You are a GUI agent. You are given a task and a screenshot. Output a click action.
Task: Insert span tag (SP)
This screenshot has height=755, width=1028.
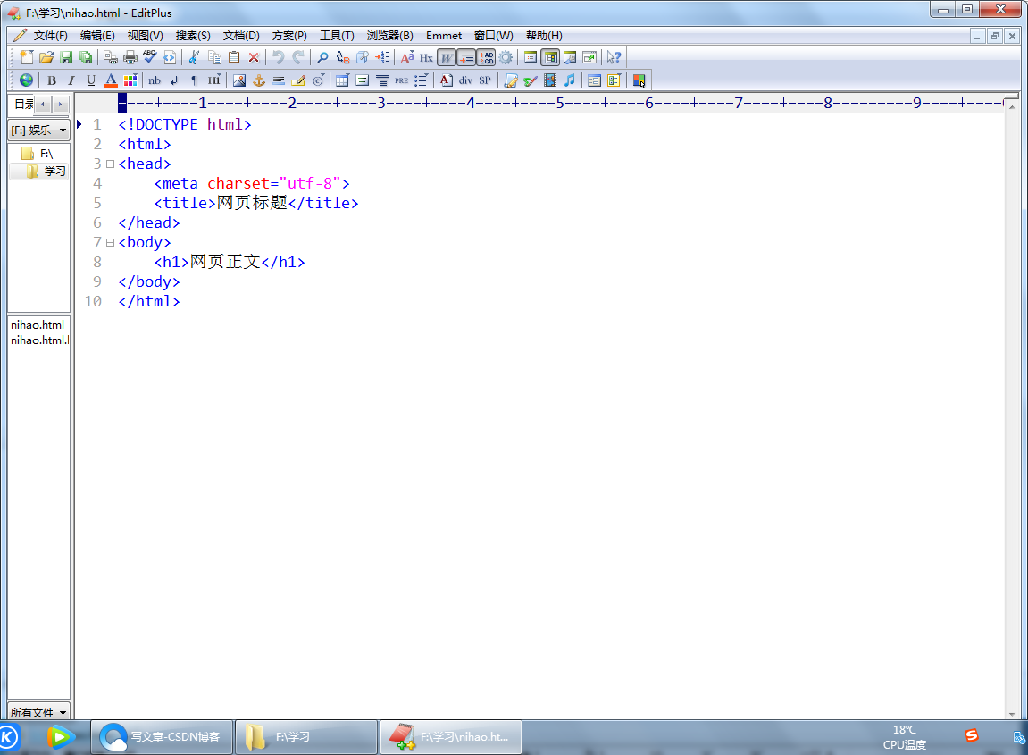click(x=485, y=80)
